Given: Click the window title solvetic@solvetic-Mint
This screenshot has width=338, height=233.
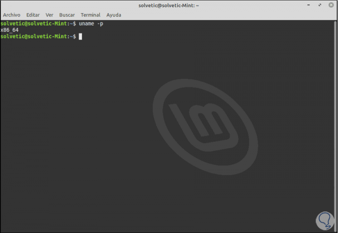Looking at the screenshot, I should click(x=169, y=5).
